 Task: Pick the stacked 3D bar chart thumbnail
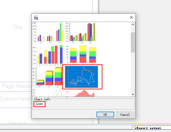pyautogui.click(x=48, y=77)
